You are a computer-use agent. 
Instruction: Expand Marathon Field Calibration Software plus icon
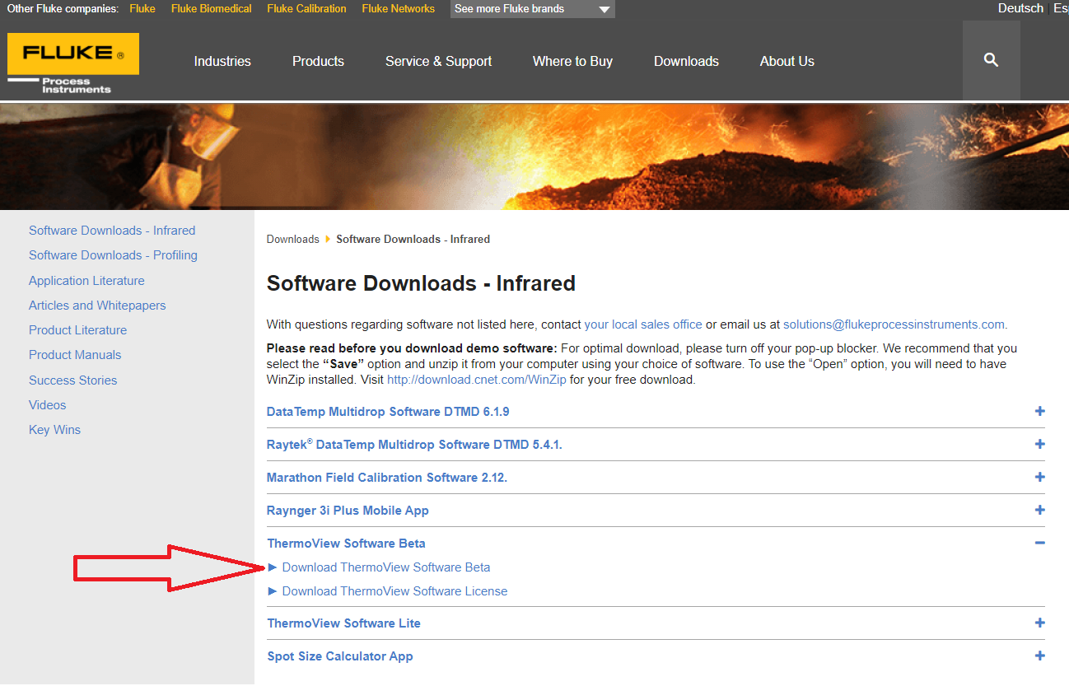tap(1039, 478)
